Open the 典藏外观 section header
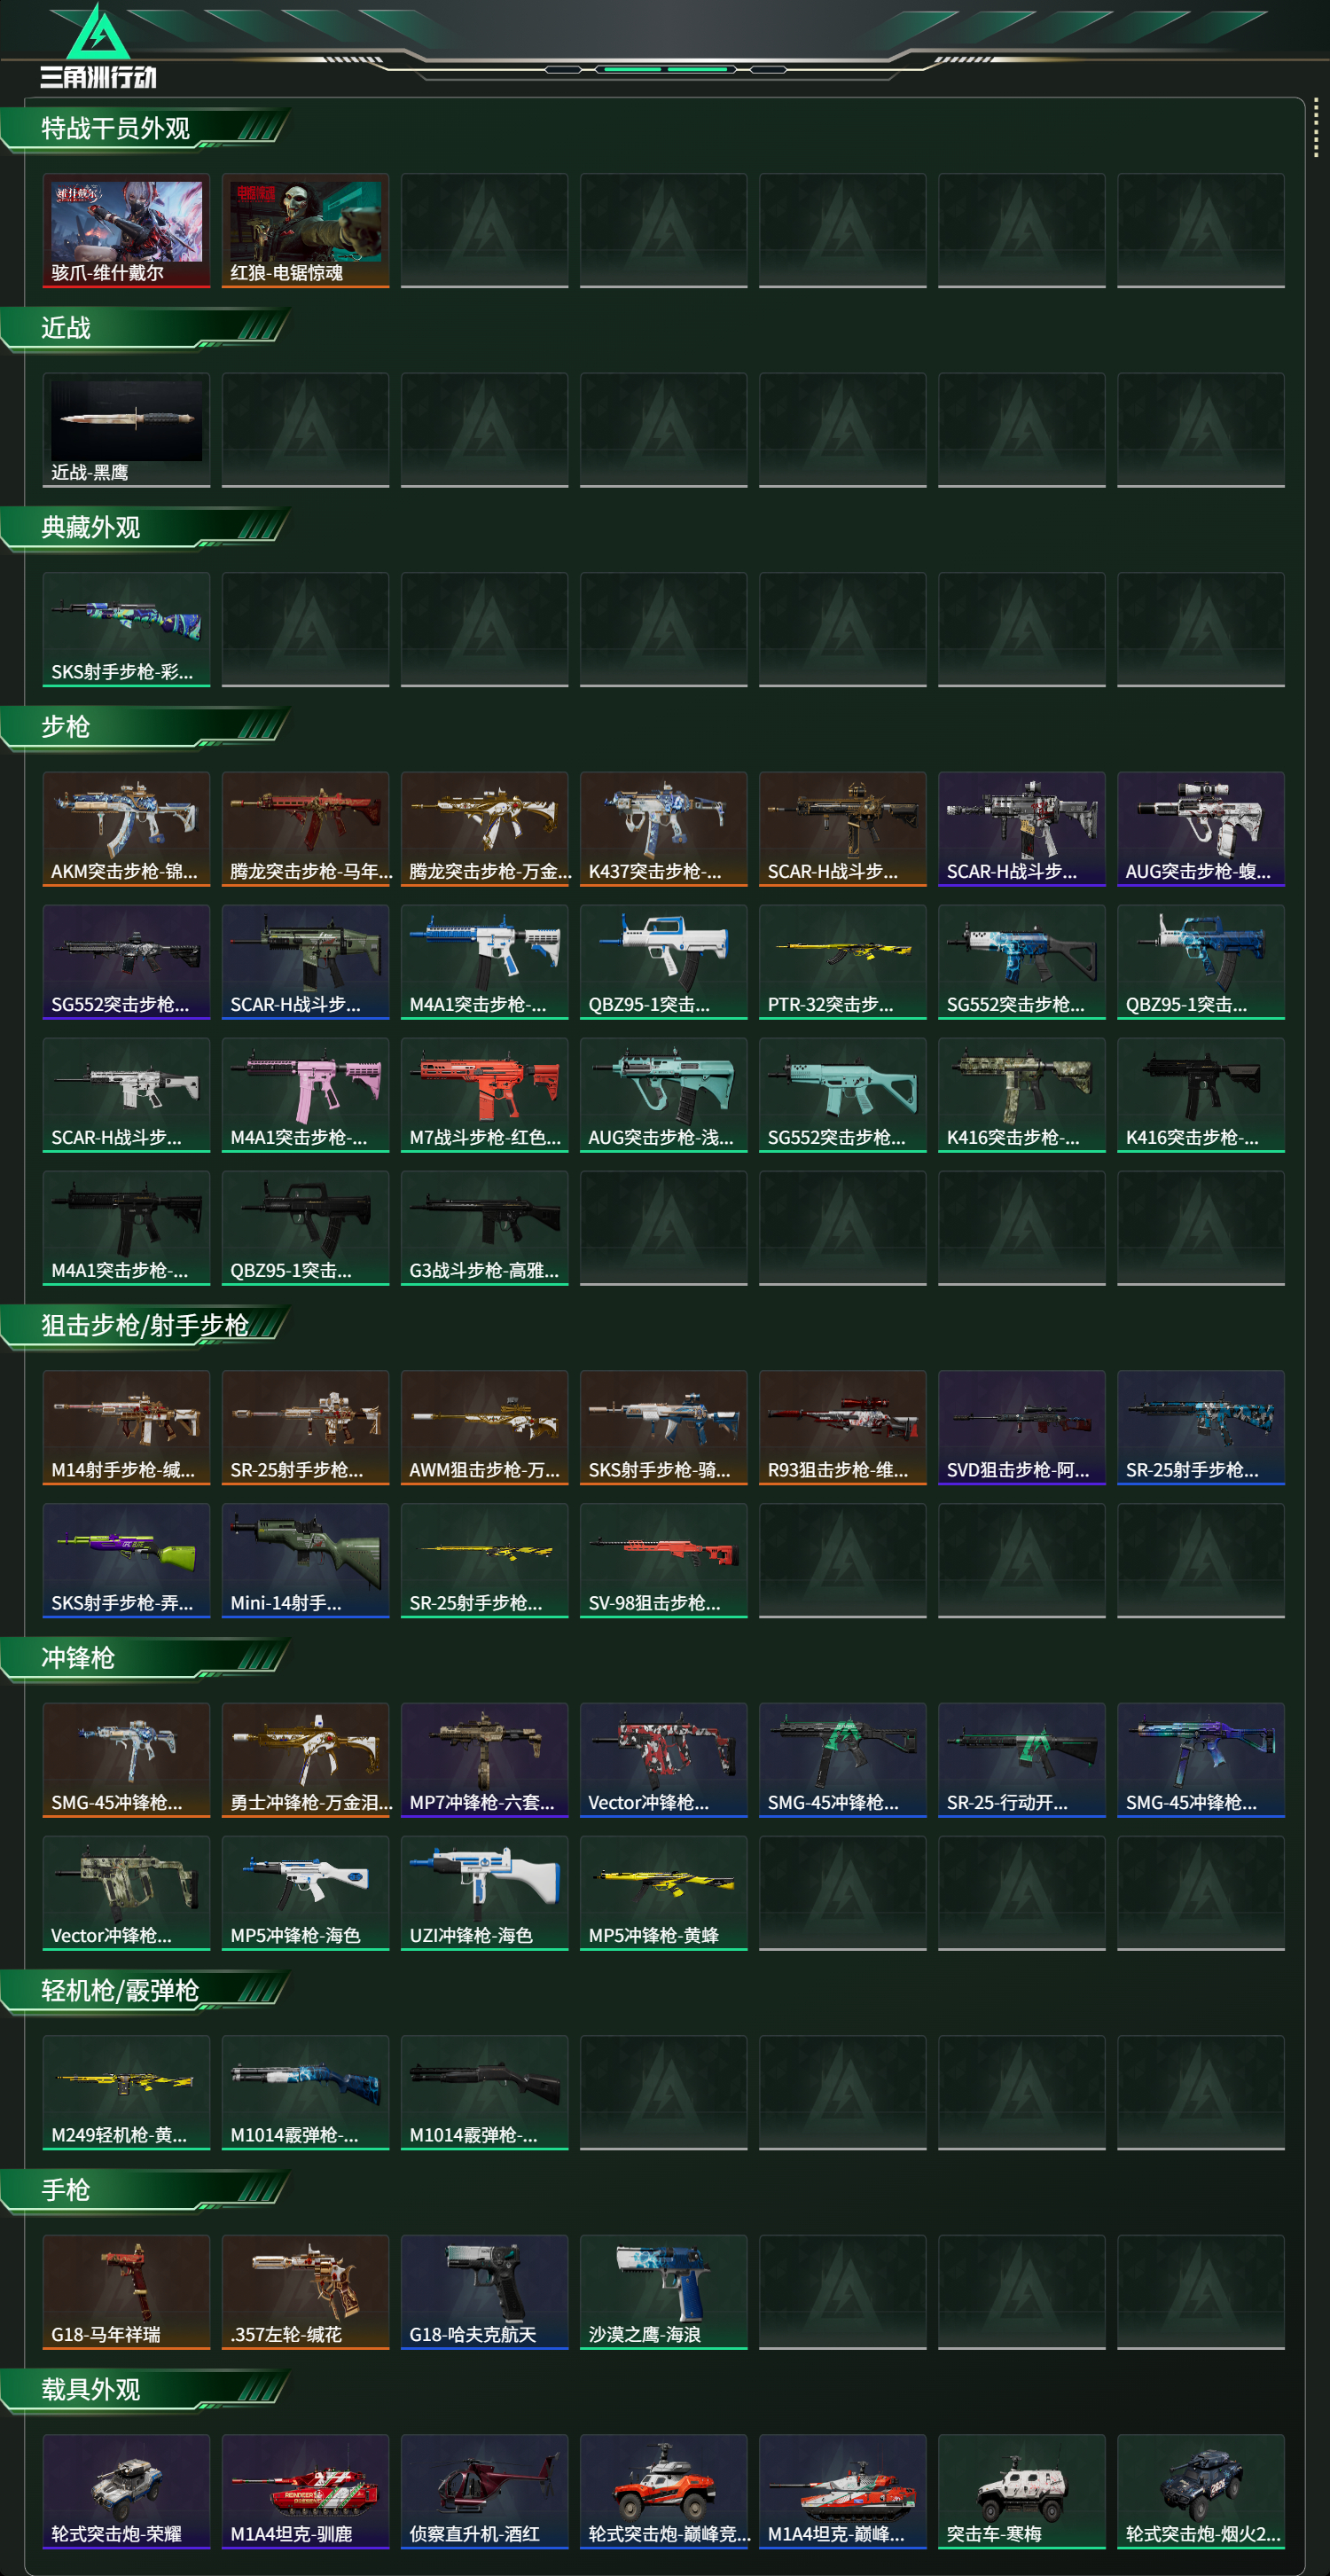This screenshot has height=2576, width=1330. (145, 529)
